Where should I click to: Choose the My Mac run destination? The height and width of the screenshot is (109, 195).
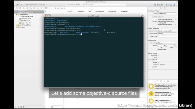click(42, 5)
